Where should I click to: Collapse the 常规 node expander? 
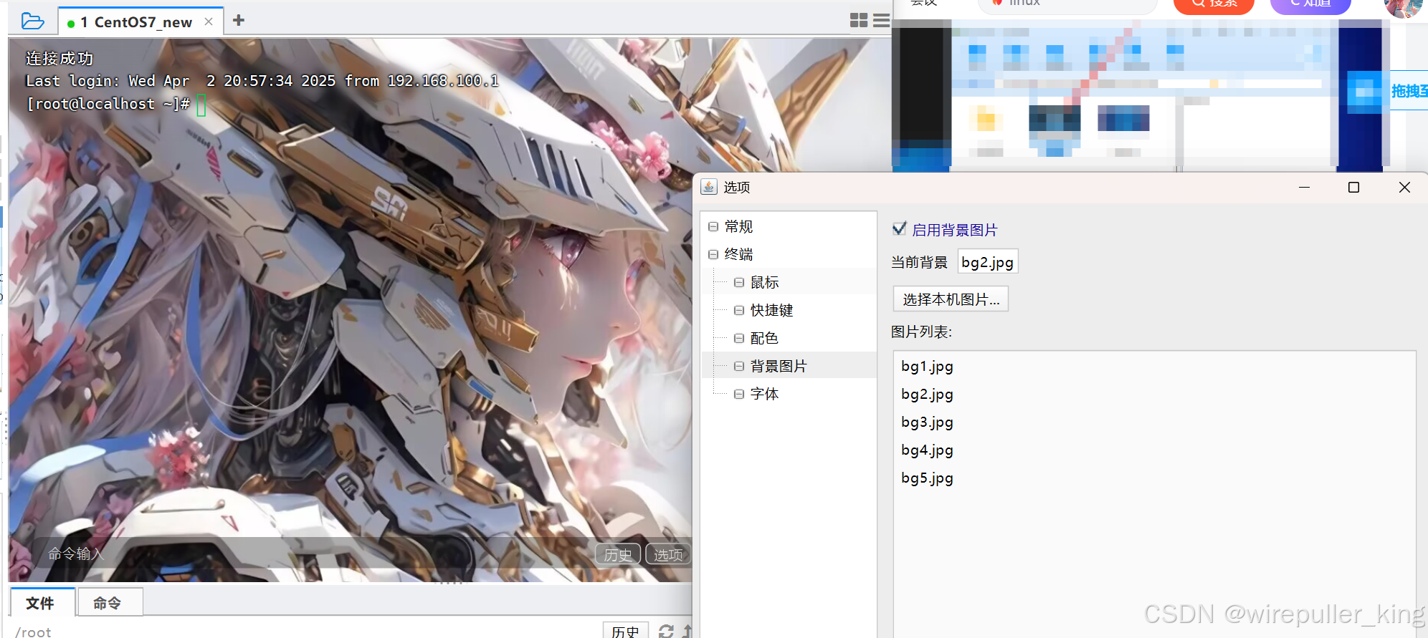click(713, 226)
